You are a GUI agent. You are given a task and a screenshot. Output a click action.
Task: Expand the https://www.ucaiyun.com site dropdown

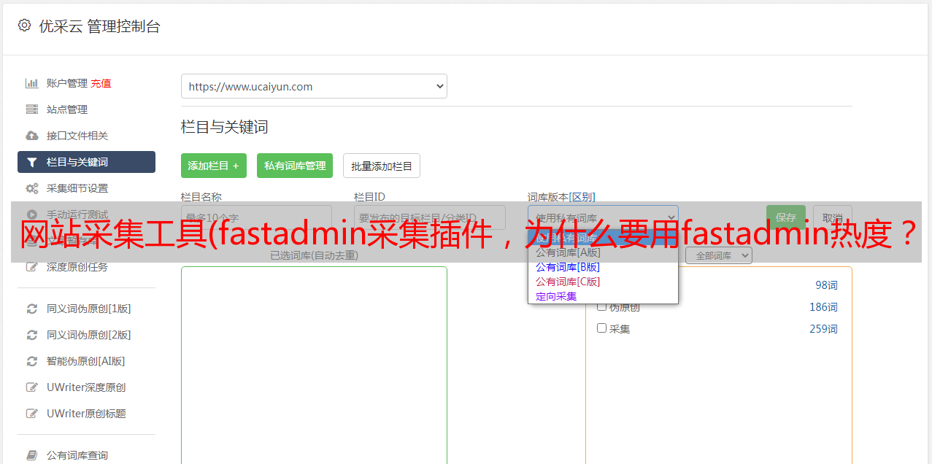click(x=314, y=86)
